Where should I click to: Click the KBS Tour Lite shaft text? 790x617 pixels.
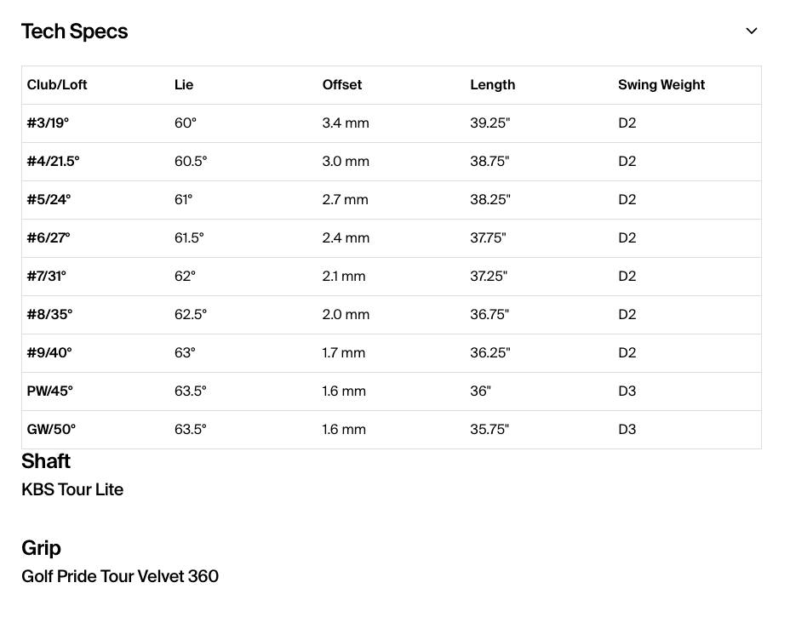coord(72,489)
